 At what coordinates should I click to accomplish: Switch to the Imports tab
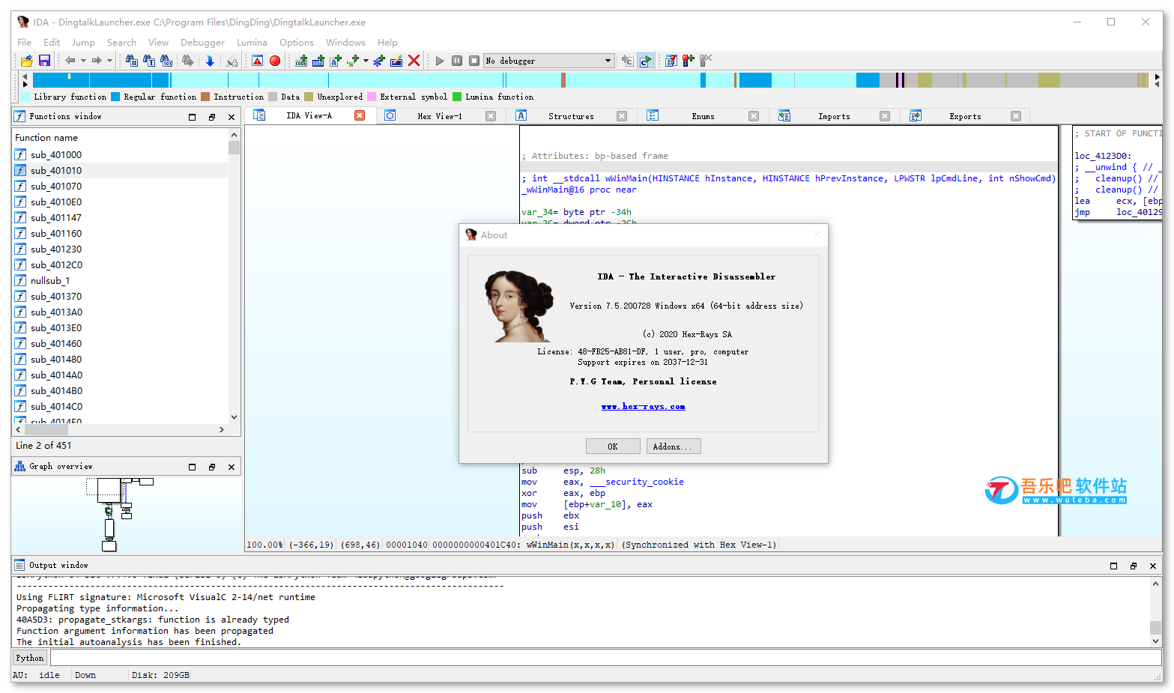(x=834, y=116)
